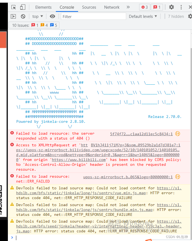This screenshot has height=241, width=192.
Task: Open the vue.min.js.map URL link
Action: (x=99, y=191)
